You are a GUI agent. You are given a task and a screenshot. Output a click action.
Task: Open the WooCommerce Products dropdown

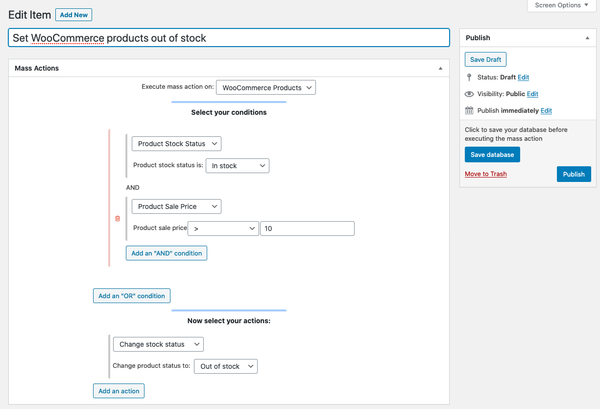(266, 88)
